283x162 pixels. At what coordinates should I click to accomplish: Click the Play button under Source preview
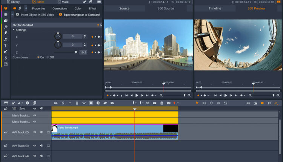(137, 95)
